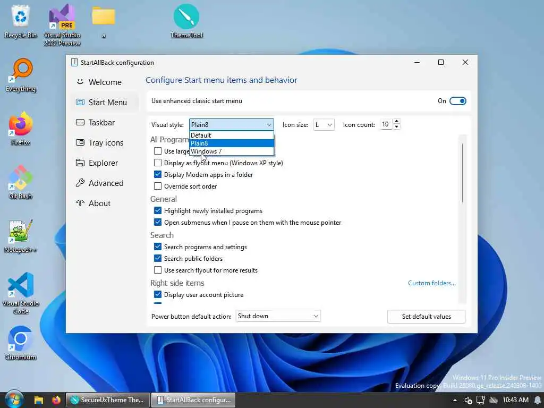544x408 pixels.
Task: Enable Override sort order checkbox
Action: click(157, 186)
